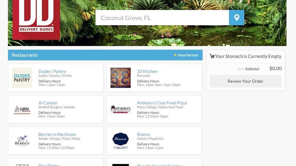Go to Berries in the Grove page

[x=57, y=134]
